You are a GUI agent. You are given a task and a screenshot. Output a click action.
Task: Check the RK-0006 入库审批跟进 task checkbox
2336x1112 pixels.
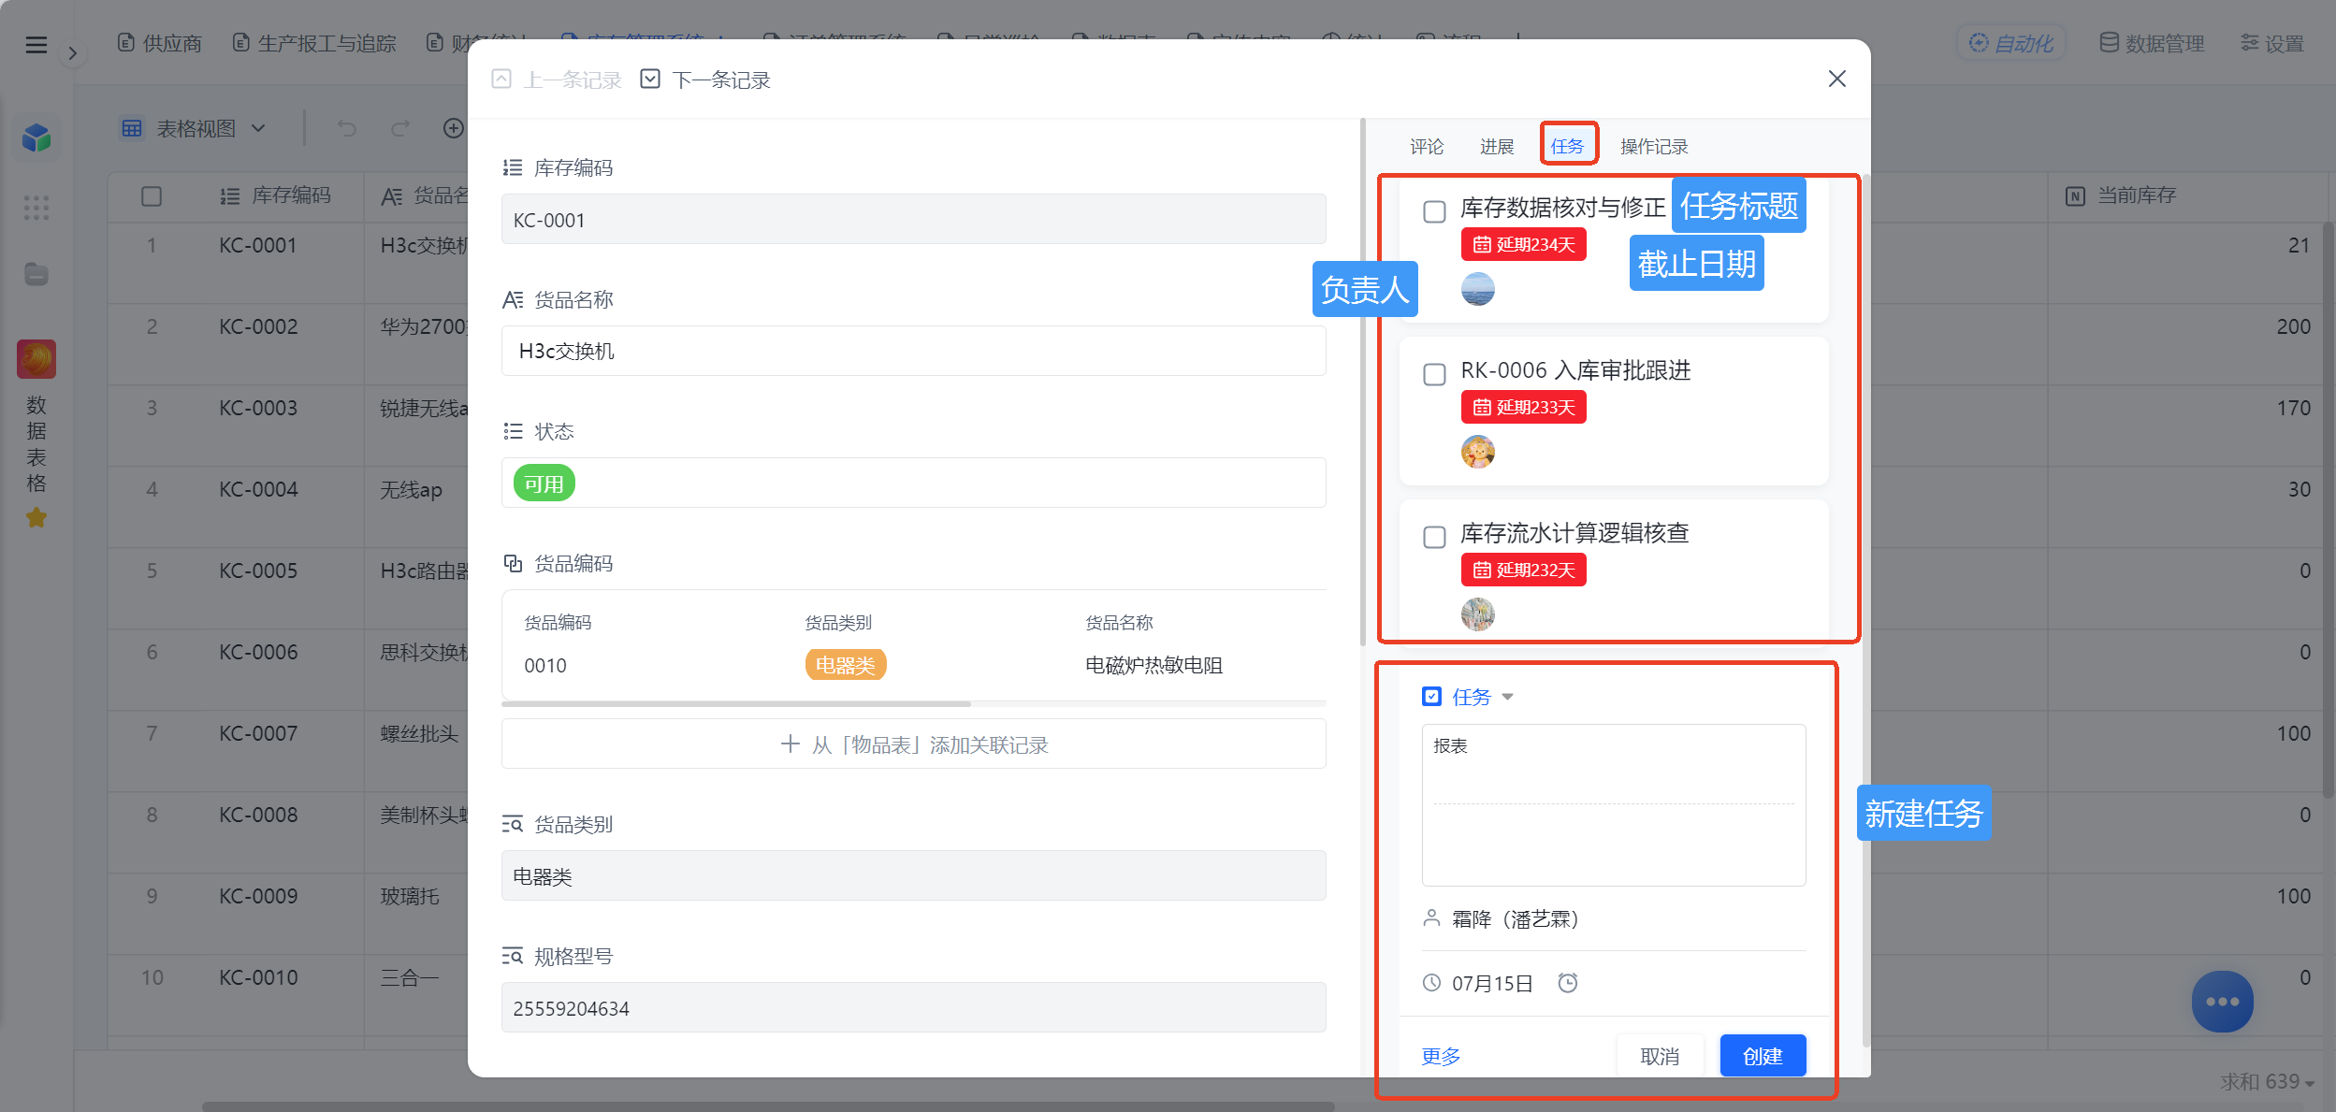click(x=1434, y=374)
